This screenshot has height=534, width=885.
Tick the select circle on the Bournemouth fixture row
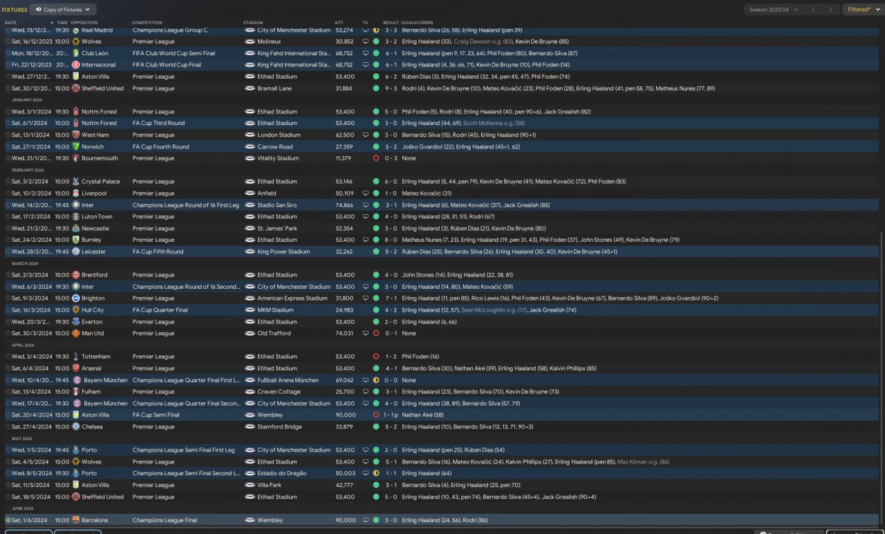(8, 158)
